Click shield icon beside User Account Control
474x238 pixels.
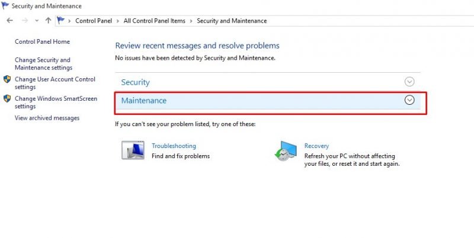[x=7, y=79]
